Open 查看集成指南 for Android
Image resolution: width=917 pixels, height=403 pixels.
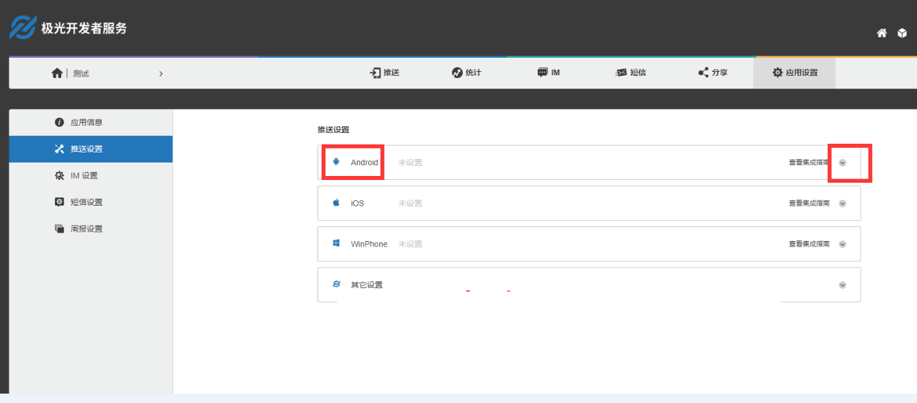click(x=809, y=163)
